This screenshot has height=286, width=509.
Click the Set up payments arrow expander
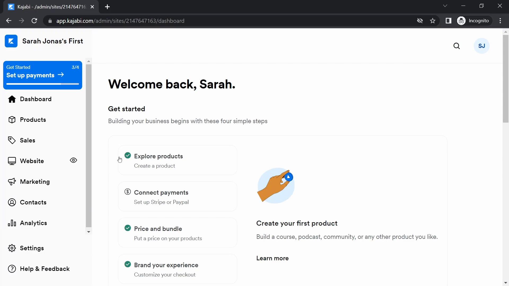(61, 75)
